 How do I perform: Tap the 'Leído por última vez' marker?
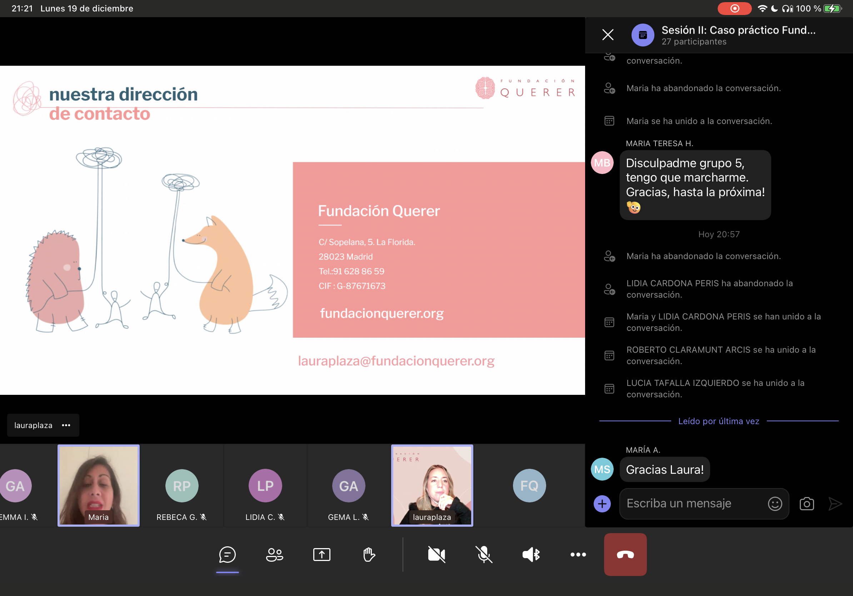coord(718,421)
